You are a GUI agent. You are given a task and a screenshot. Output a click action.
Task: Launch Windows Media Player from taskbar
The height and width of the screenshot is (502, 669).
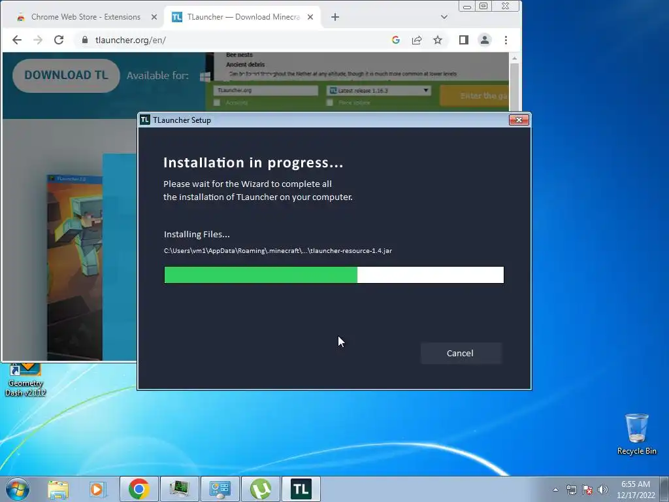tap(98, 489)
